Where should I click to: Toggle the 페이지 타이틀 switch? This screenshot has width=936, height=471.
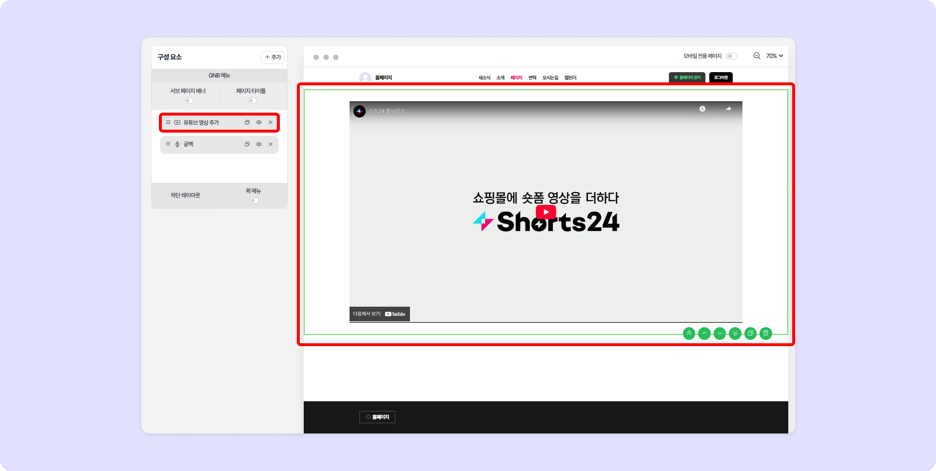(253, 100)
